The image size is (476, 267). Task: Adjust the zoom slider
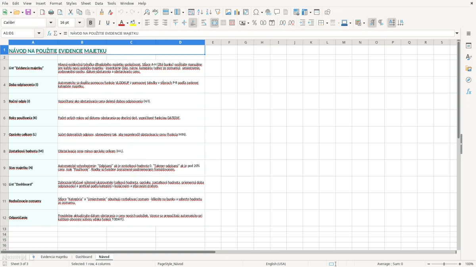[x=444, y=264]
